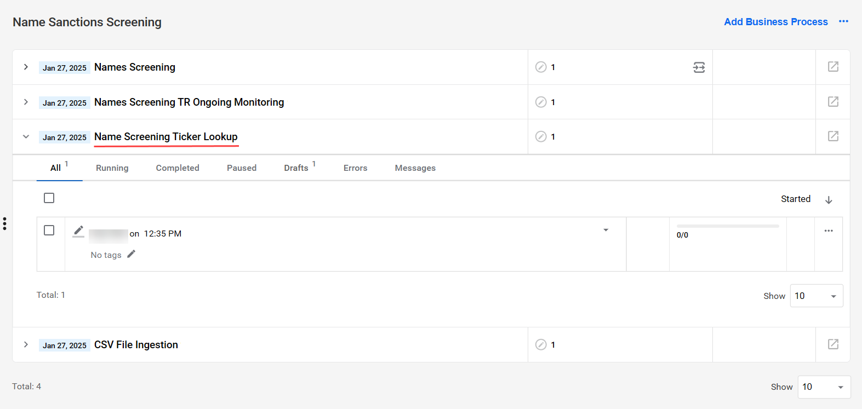The width and height of the screenshot is (862, 409).
Task: Click the 0/0 progress bar
Action: click(x=728, y=226)
